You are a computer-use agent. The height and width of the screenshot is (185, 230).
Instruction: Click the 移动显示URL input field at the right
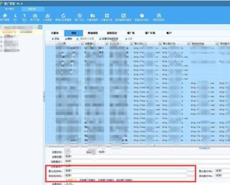[x=222, y=175]
